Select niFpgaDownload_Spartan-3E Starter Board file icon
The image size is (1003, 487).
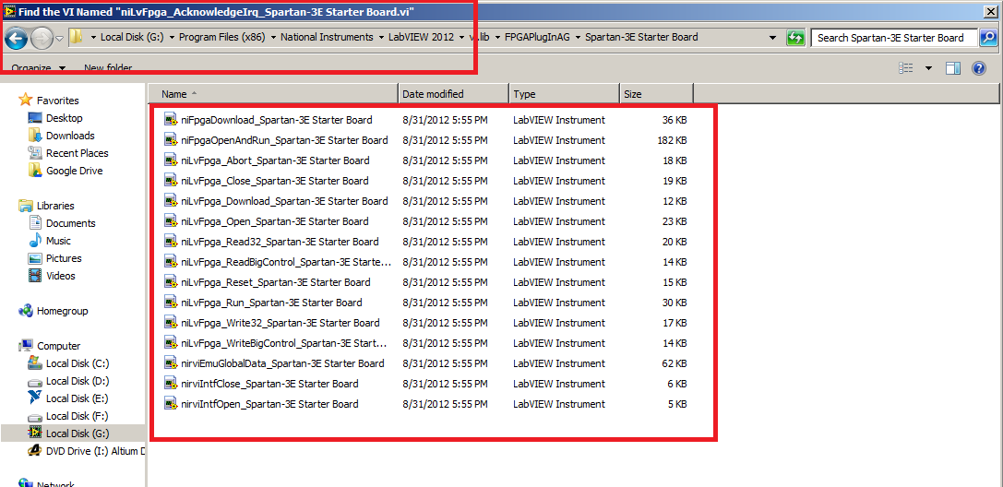tap(171, 120)
